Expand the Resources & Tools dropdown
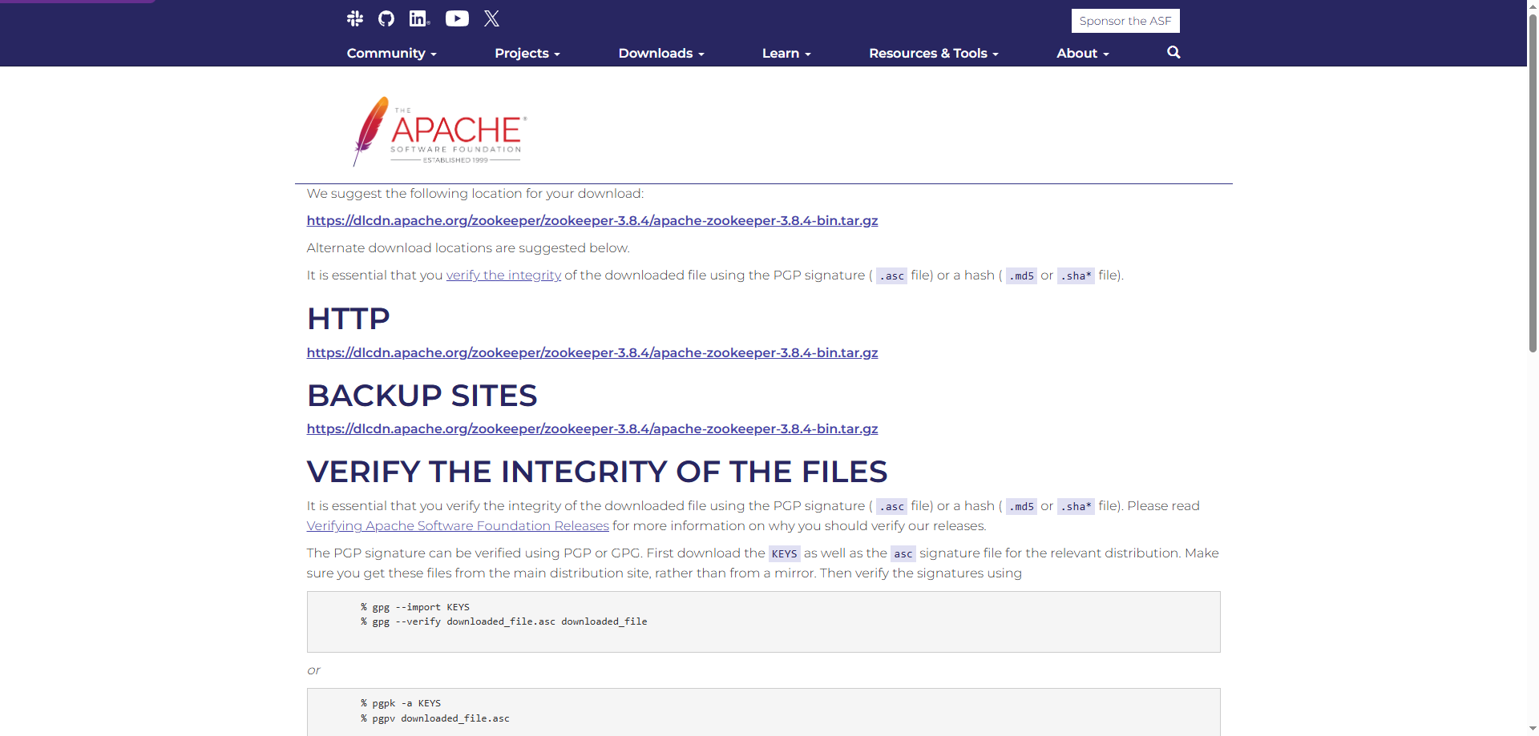Image resolution: width=1539 pixels, height=736 pixels. [934, 53]
